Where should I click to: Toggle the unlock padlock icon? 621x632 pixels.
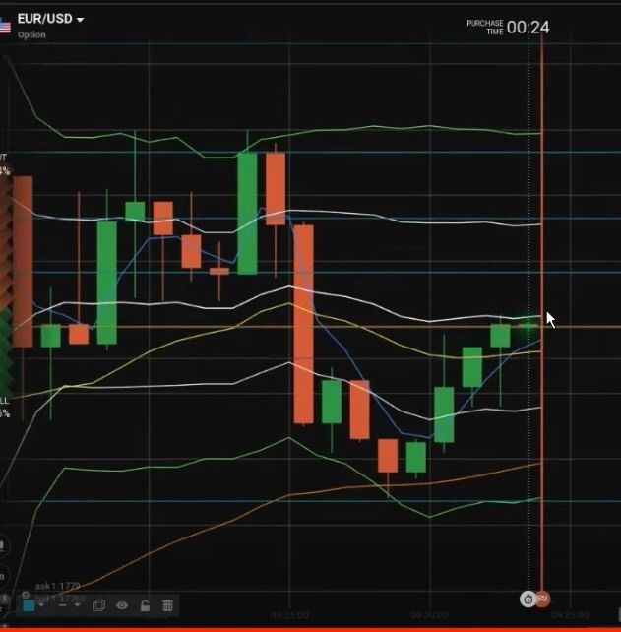pos(145,605)
